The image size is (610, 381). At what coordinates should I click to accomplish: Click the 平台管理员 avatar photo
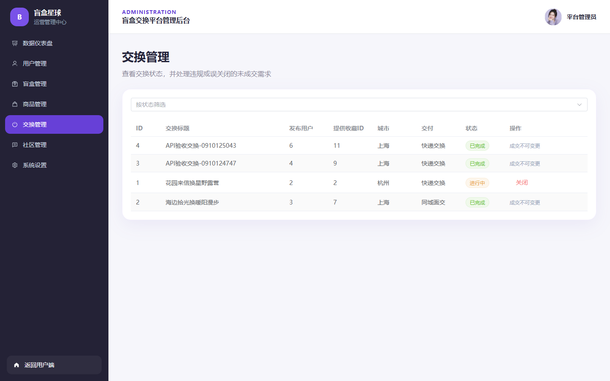[x=553, y=17]
